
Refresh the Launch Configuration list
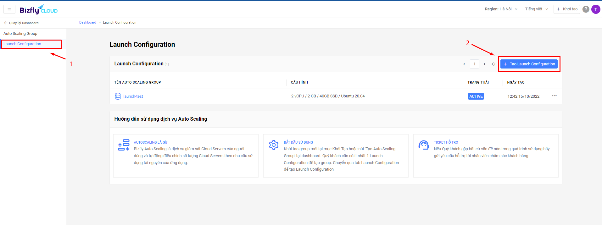click(x=493, y=64)
